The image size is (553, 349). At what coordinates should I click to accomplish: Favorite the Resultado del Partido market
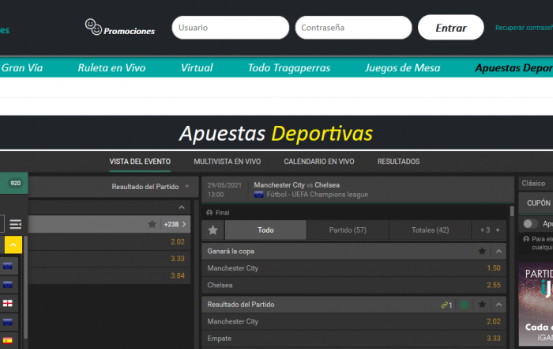pyautogui.click(x=482, y=305)
